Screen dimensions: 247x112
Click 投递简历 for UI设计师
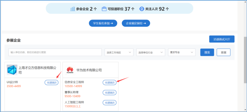52,82
